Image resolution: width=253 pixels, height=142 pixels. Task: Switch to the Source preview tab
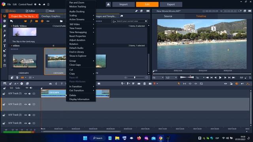(168, 16)
